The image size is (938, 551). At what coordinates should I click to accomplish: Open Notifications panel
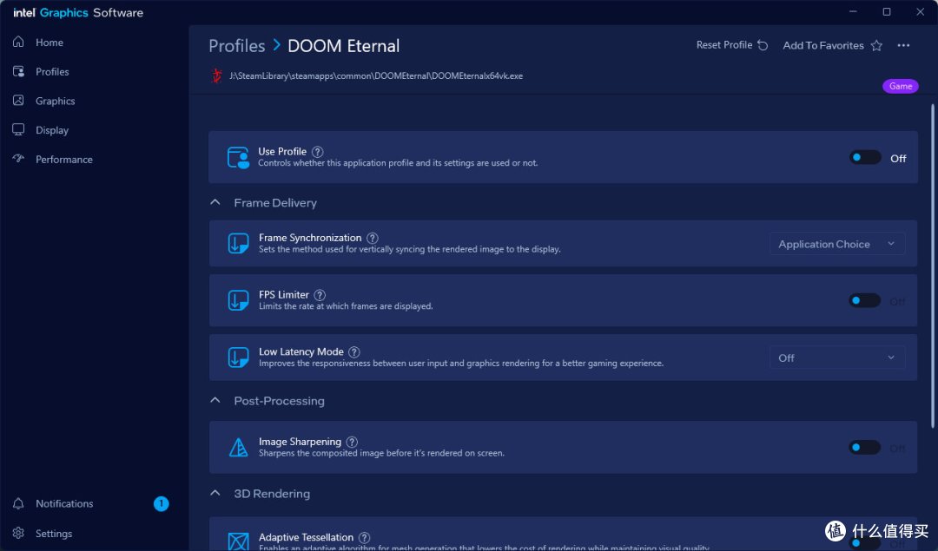click(x=64, y=504)
